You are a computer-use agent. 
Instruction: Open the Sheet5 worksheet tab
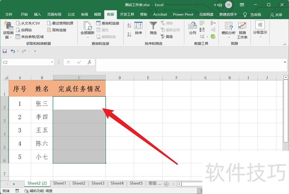pyautogui.click(x=136, y=183)
